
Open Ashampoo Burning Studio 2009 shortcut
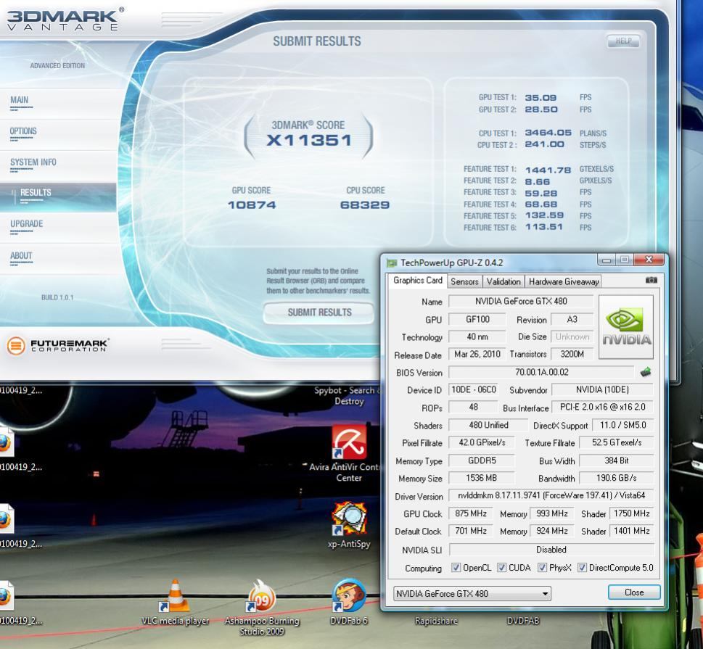[262, 607]
